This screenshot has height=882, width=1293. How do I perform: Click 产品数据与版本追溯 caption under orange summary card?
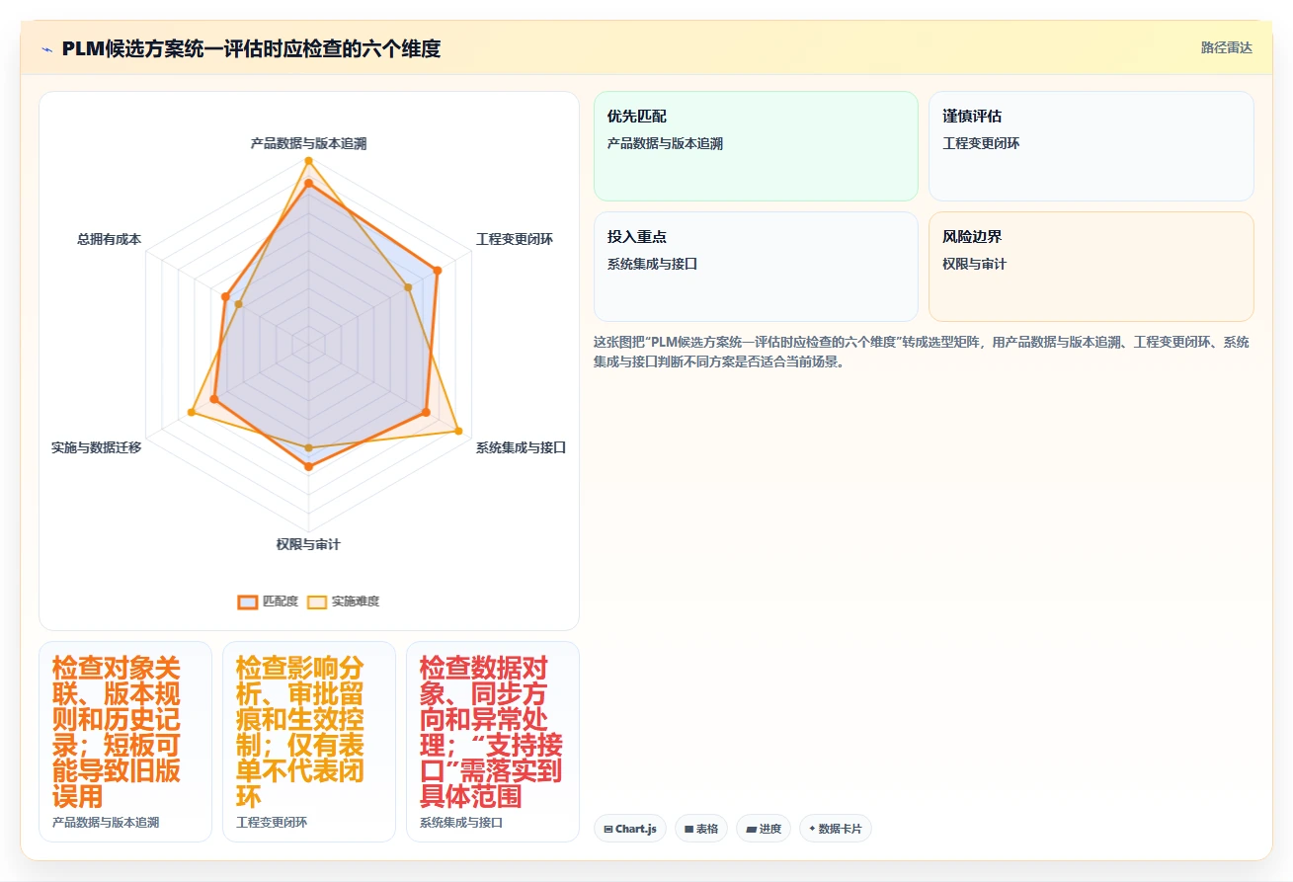click(106, 822)
